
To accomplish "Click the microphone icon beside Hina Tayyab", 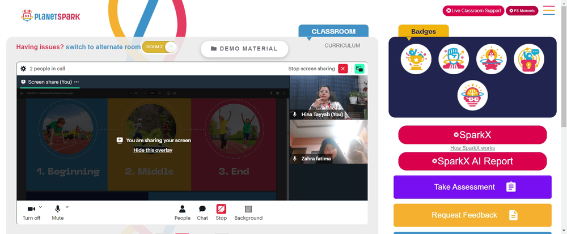I will tap(295, 114).
